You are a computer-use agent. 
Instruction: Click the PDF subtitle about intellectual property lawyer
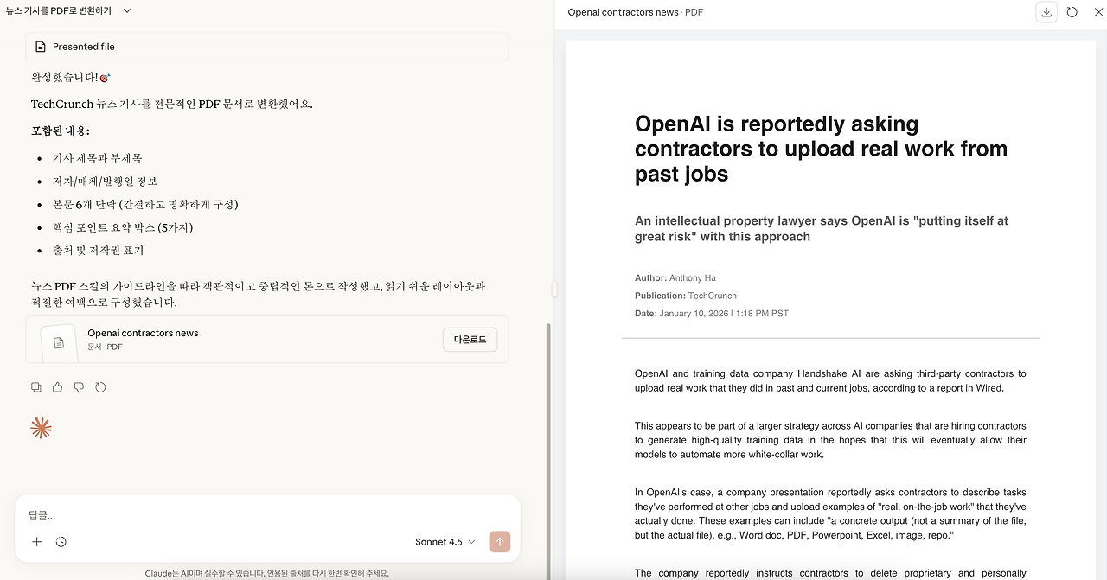pos(822,228)
